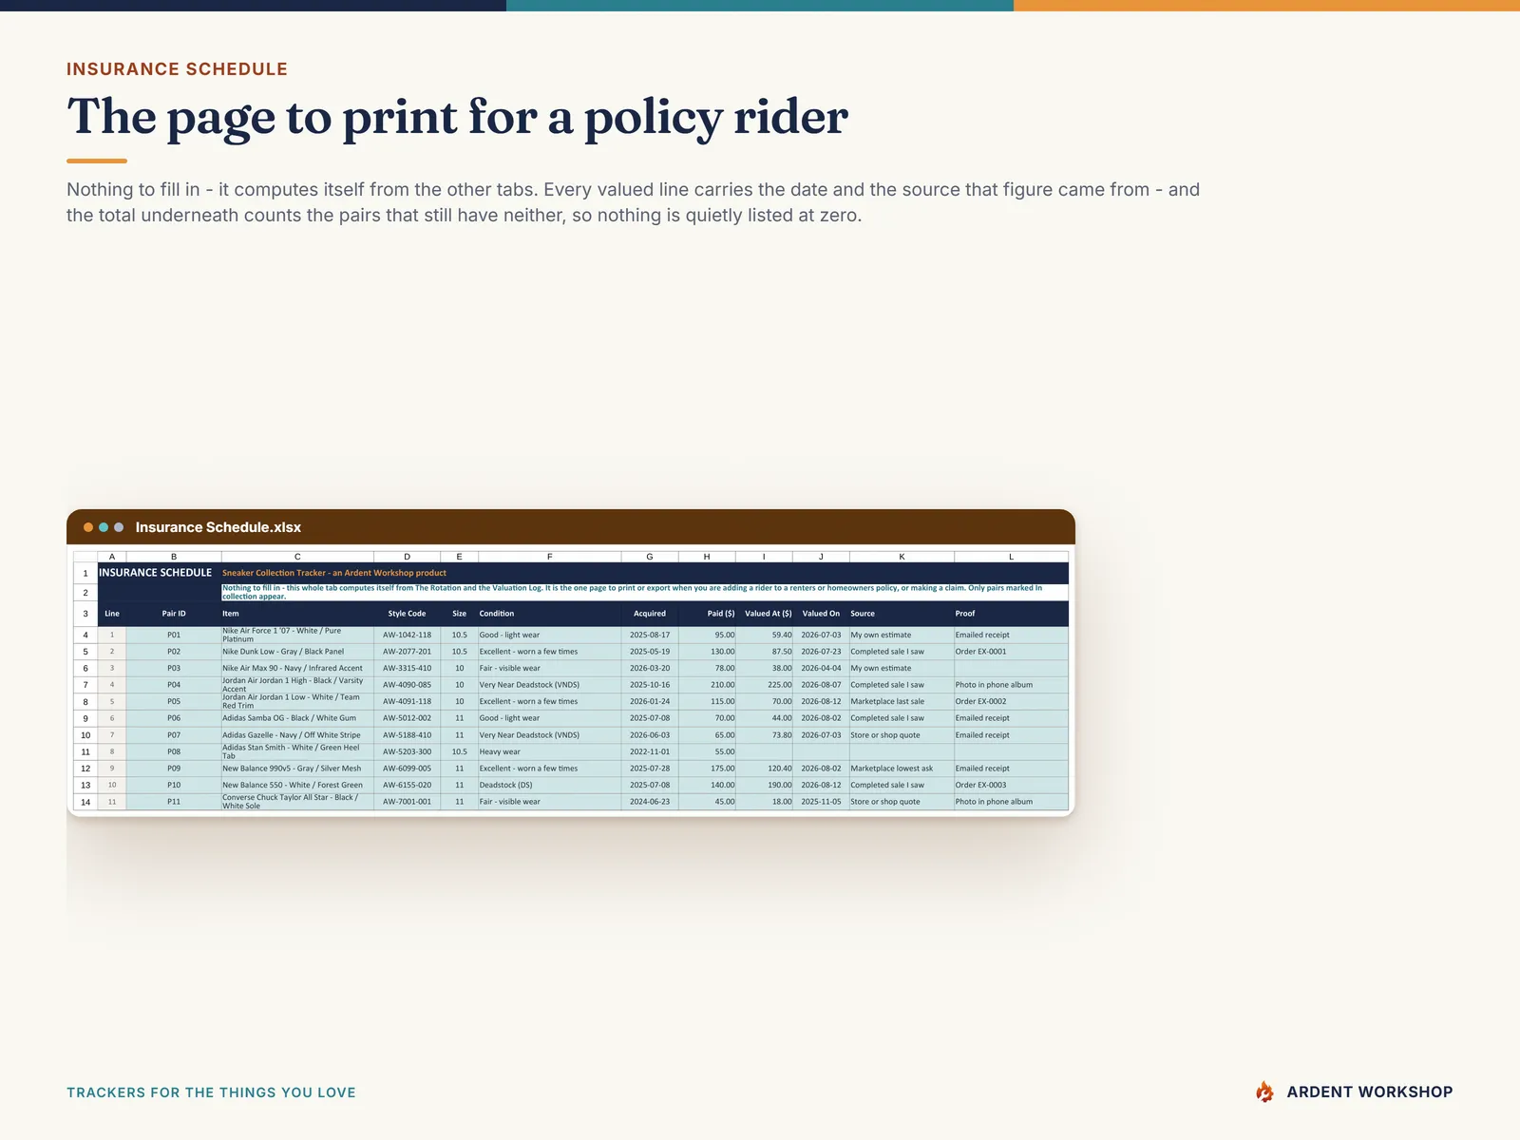Screen dimensions: 1520x1140
Task: Select acquired date 2026-06-03
Action: (x=650, y=735)
